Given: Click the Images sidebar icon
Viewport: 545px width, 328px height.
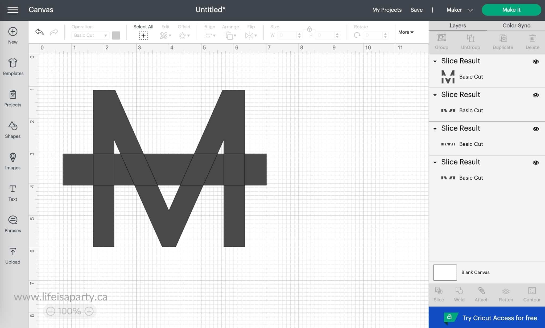Looking at the screenshot, I should [13, 160].
